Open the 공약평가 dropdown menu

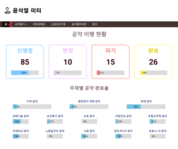[21, 24]
